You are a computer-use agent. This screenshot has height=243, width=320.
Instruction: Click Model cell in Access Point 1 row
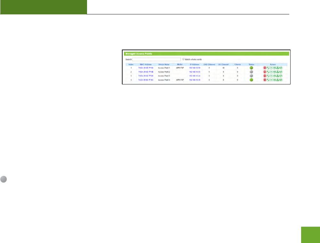point(180,68)
